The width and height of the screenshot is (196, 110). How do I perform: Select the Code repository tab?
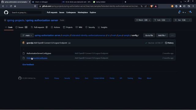pos(9,27)
